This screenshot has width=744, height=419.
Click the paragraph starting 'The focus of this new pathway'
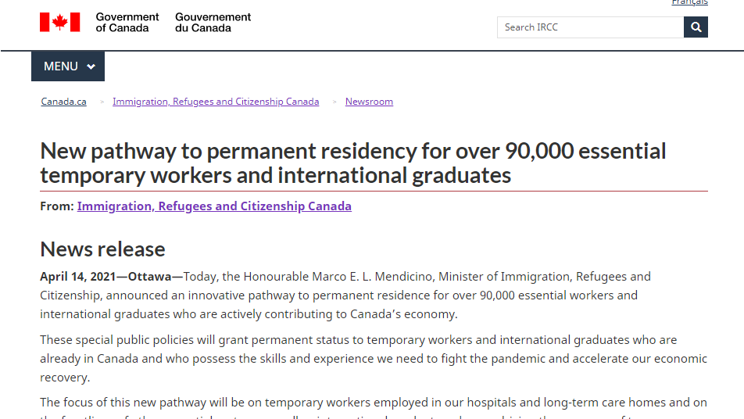point(374,403)
